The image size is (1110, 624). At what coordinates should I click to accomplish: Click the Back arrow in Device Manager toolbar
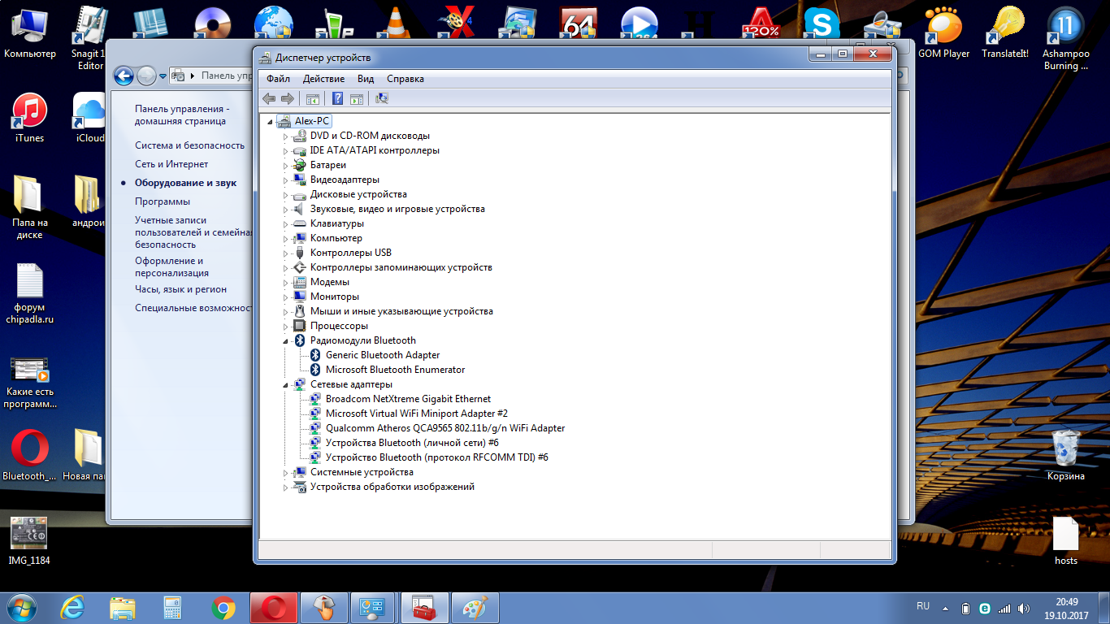269,98
